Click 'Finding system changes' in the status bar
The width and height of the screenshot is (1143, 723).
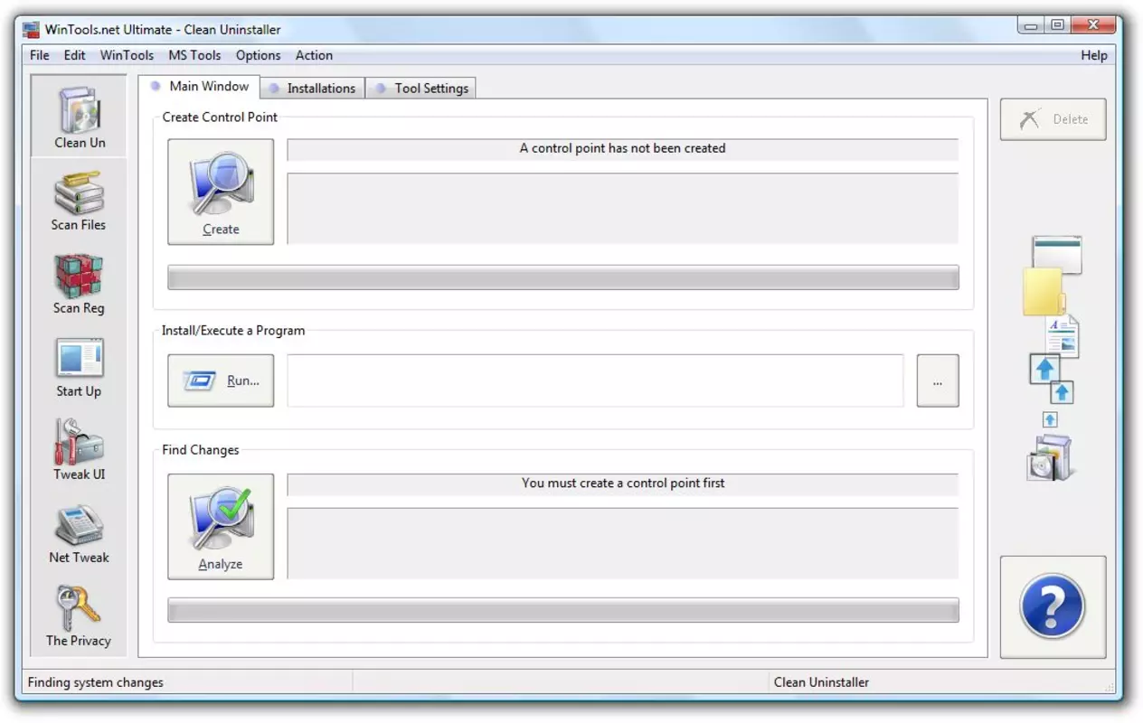coord(96,682)
